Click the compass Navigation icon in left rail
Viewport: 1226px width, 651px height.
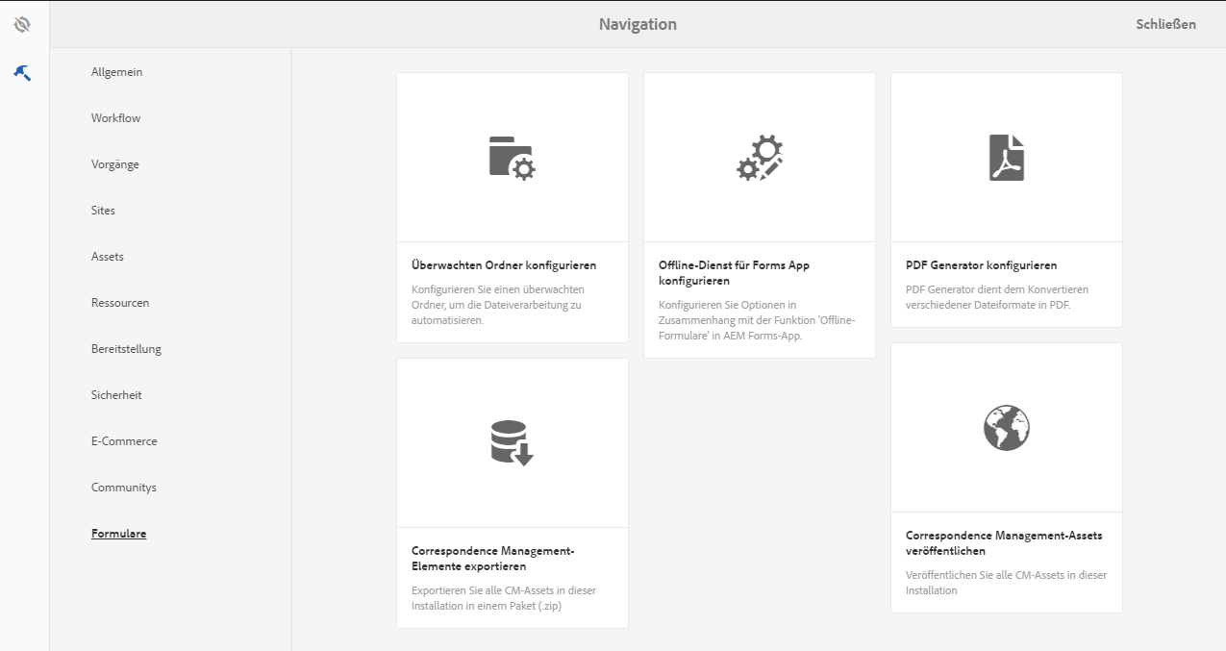coord(22,25)
